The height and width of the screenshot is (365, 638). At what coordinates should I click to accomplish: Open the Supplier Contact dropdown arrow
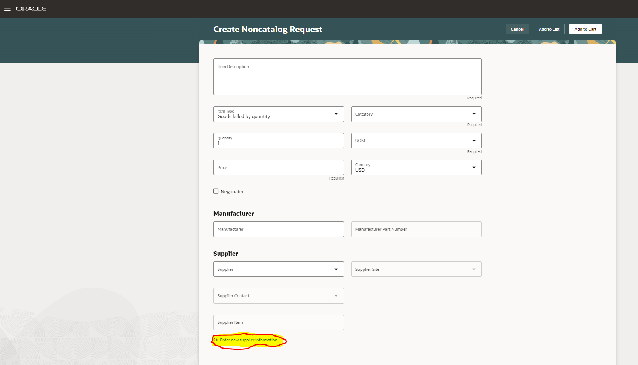(336, 295)
